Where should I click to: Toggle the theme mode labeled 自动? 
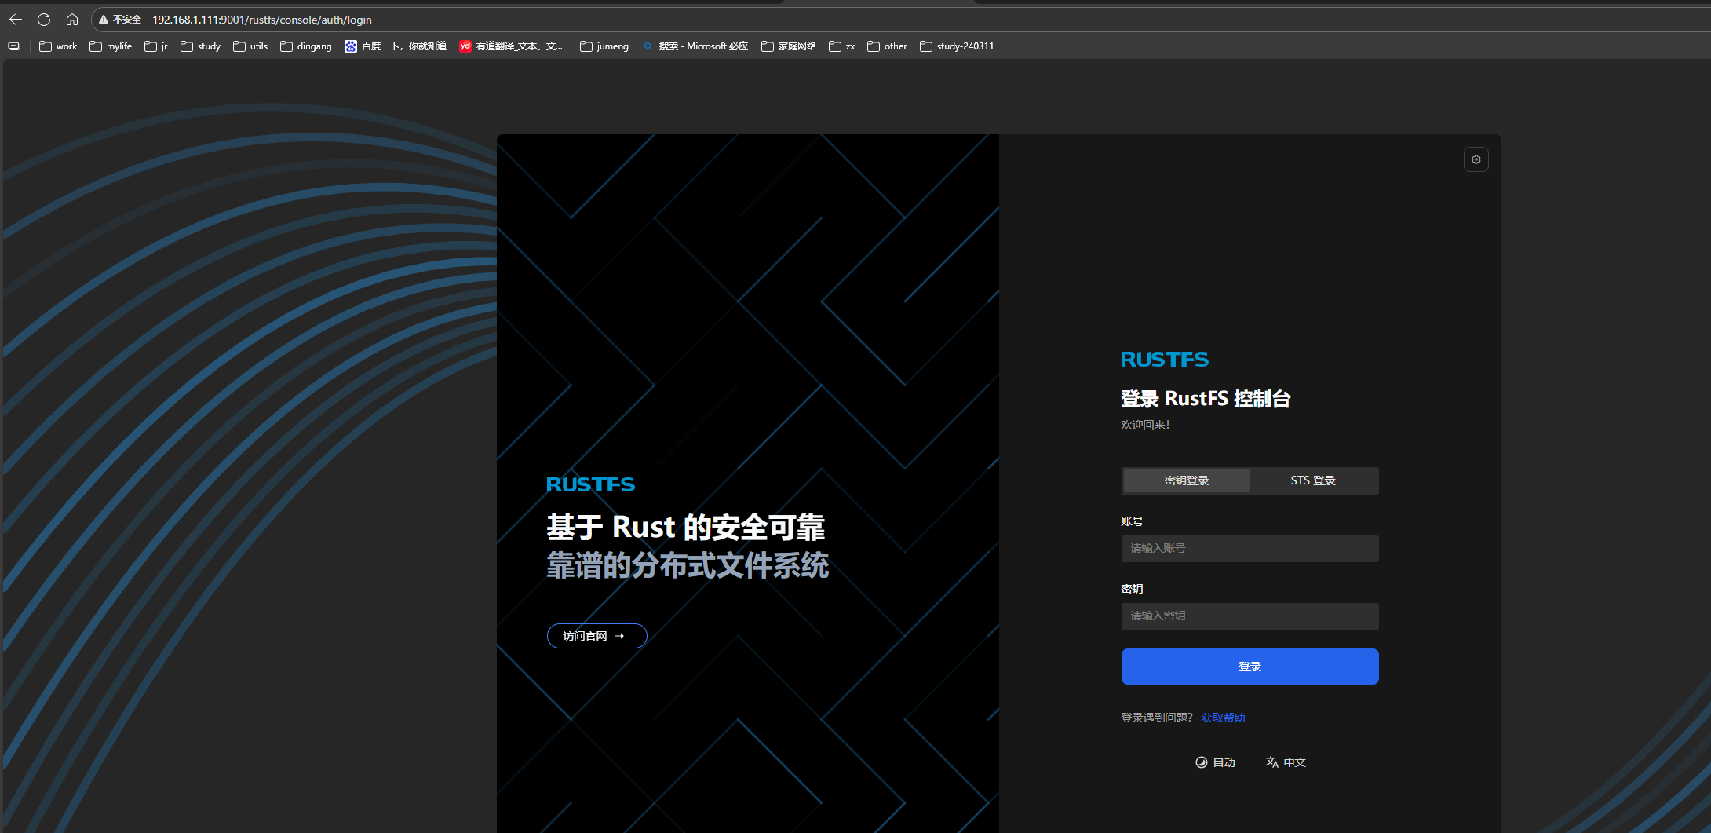tap(1215, 762)
